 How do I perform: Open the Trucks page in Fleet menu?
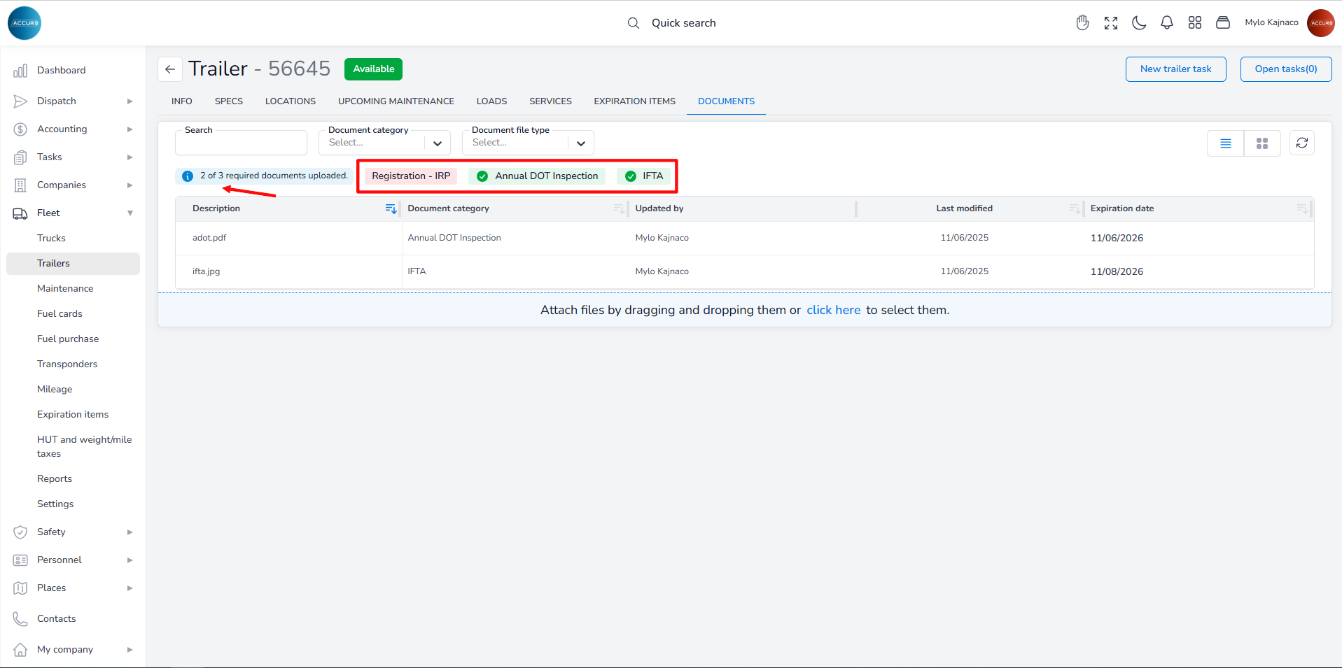51,239
